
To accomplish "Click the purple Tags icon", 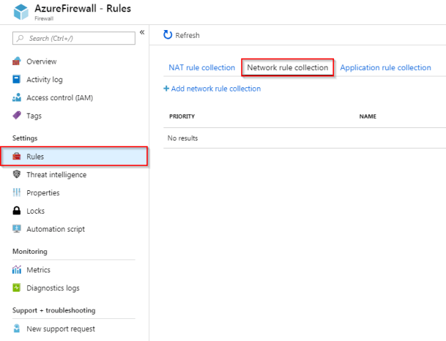I will click(16, 115).
